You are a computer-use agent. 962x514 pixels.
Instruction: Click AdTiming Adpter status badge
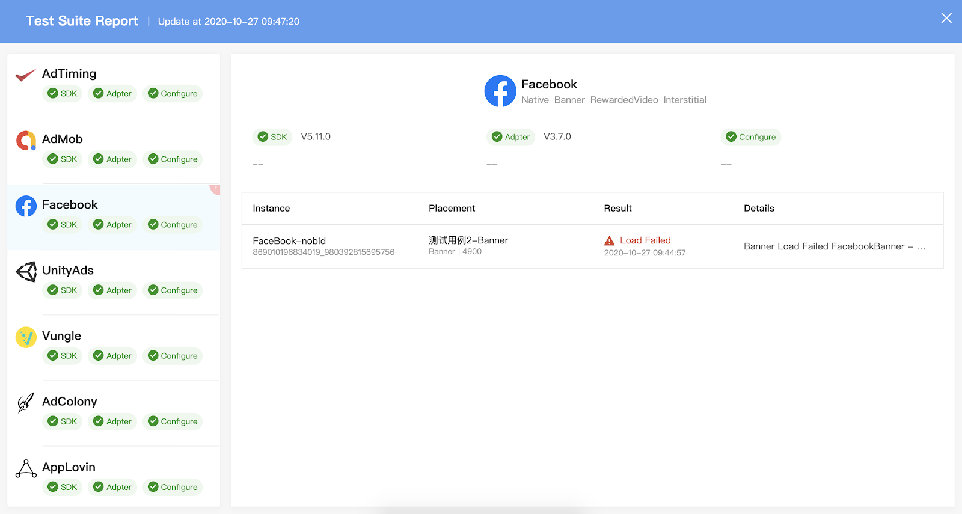point(113,93)
